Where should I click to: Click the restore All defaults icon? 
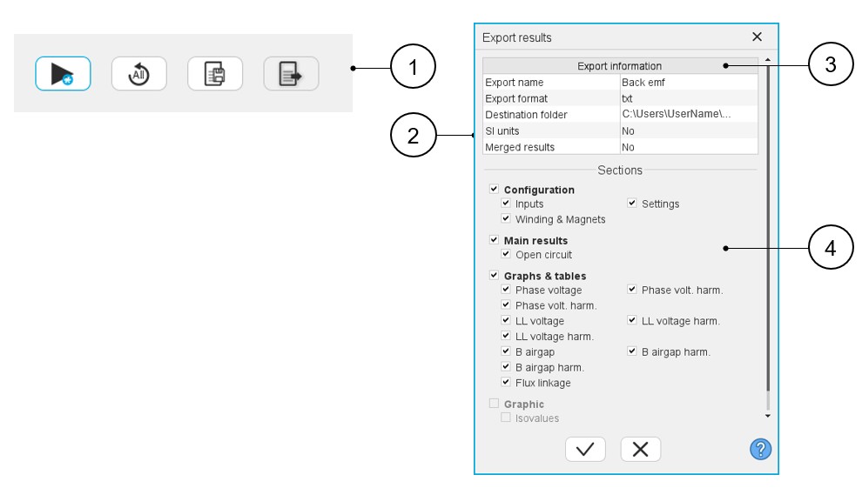[138, 74]
